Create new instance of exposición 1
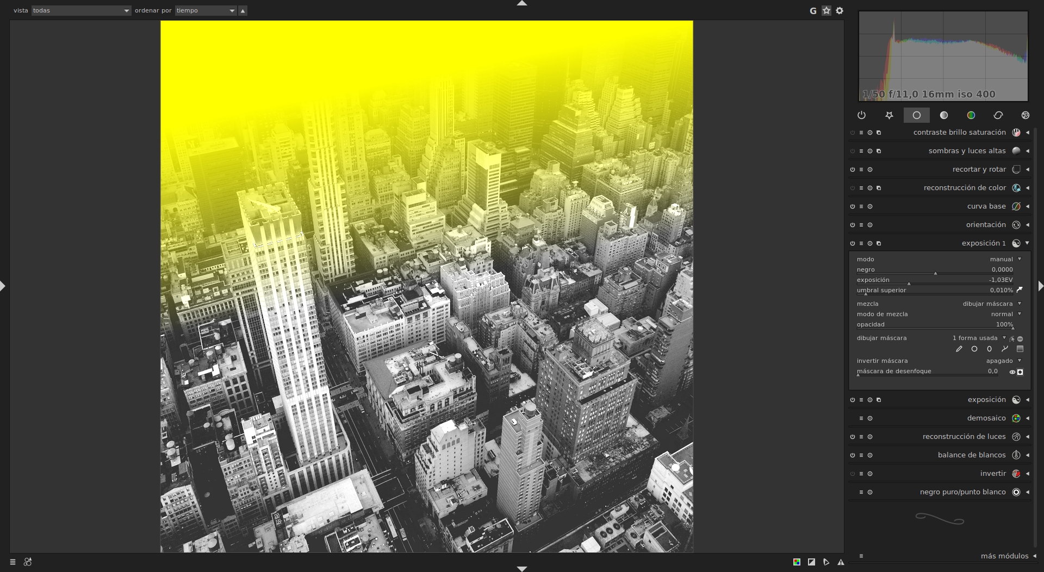1044x572 pixels. point(879,243)
